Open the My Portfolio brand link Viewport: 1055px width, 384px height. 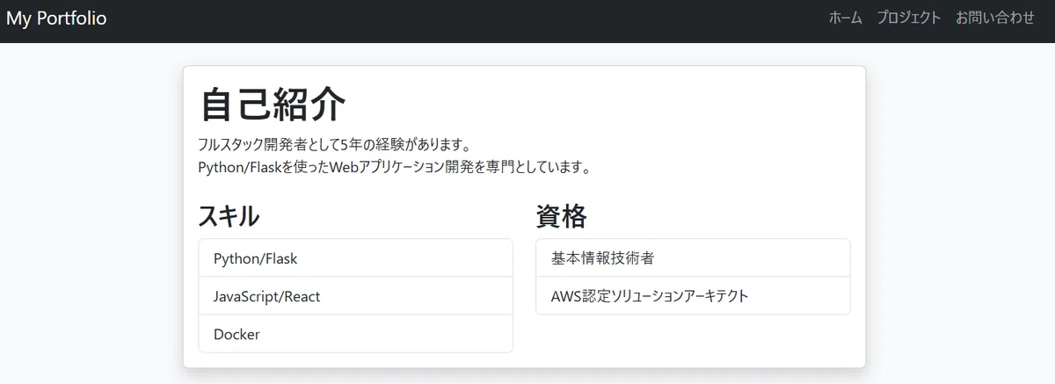(56, 18)
